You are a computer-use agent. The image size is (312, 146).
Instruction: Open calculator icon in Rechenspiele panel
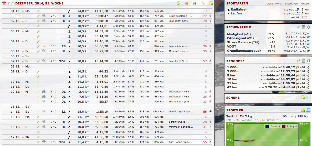[303, 27]
